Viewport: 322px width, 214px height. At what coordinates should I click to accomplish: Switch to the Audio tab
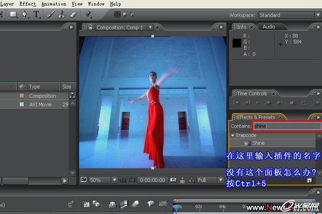point(268,27)
